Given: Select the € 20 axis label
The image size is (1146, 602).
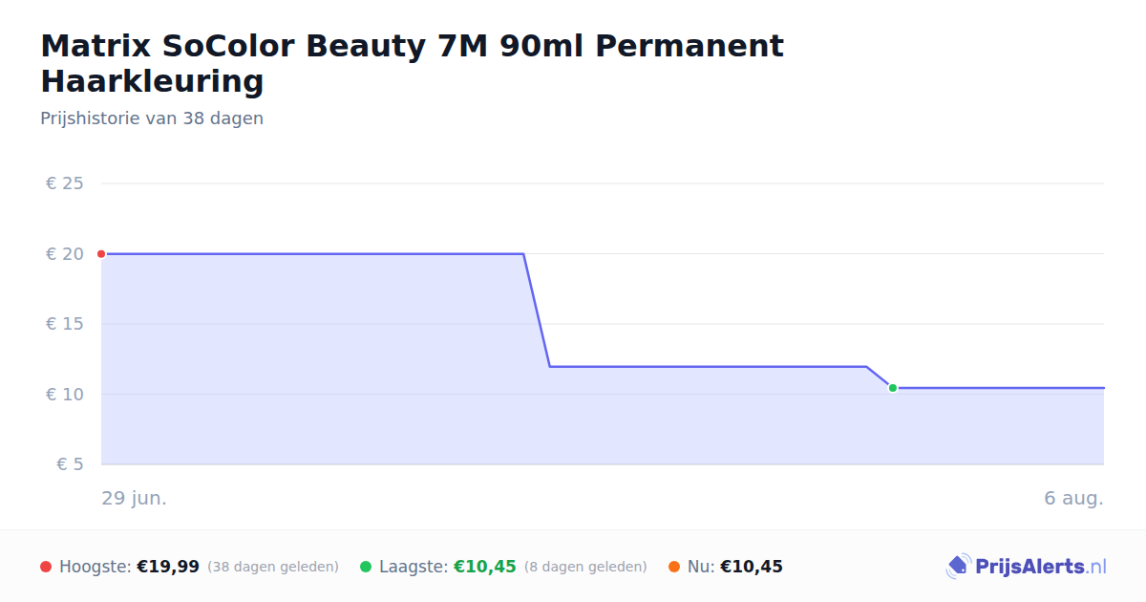Looking at the screenshot, I should point(64,254).
